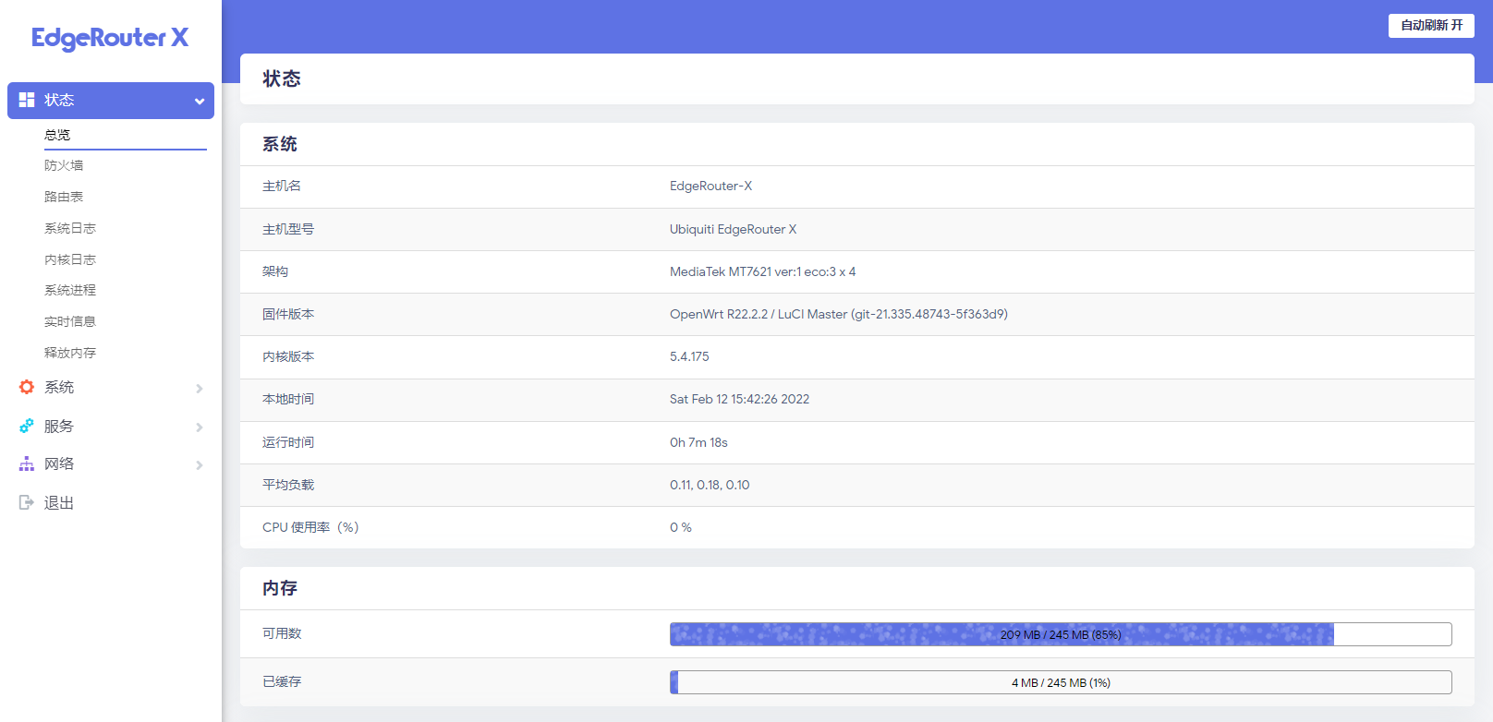Click the 状态 dashboard grid icon
This screenshot has width=1493, height=722.
click(27, 100)
